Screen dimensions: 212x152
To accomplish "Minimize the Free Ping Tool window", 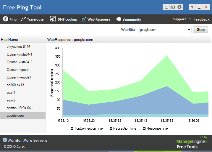I will click(199, 7).
